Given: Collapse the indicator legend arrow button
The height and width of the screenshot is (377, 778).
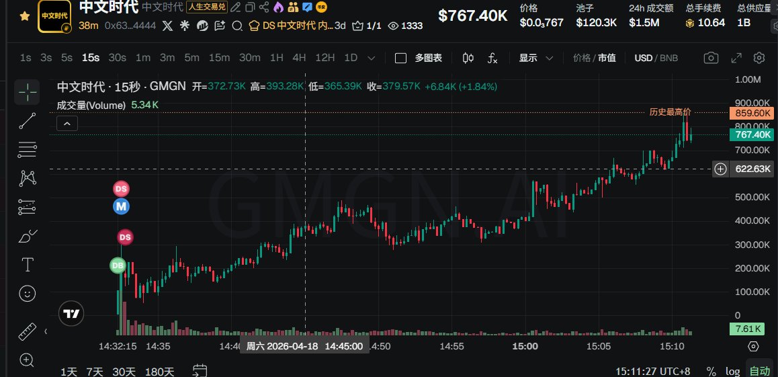Looking at the screenshot, I should point(67,124).
